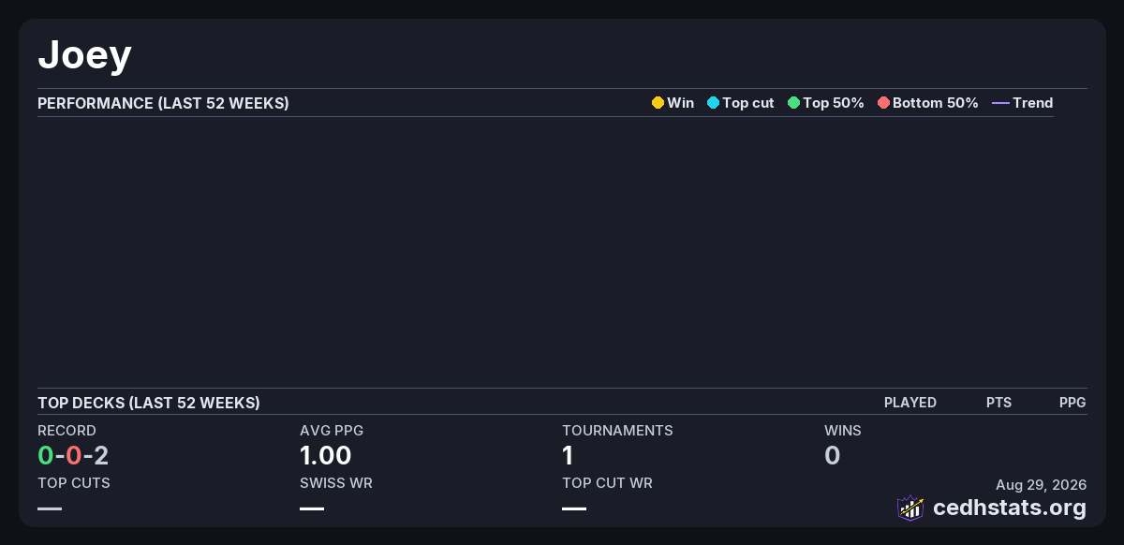The height and width of the screenshot is (545, 1124).
Task: Click the AVG PPG value 1.00
Action: coord(326,456)
